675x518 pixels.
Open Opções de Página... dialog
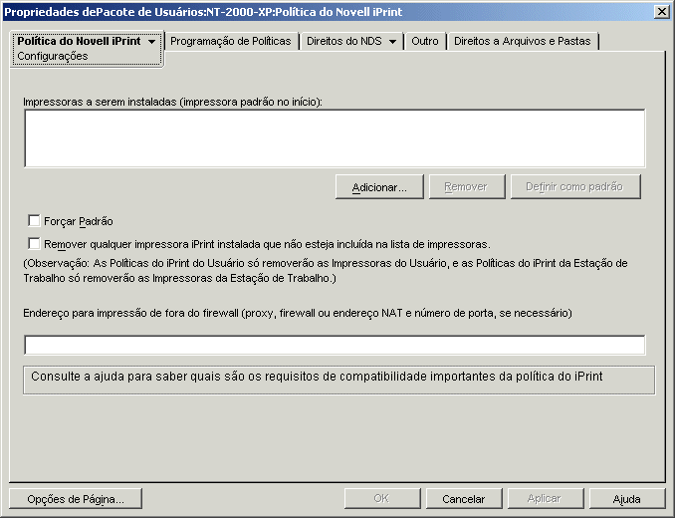click(x=76, y=499)
